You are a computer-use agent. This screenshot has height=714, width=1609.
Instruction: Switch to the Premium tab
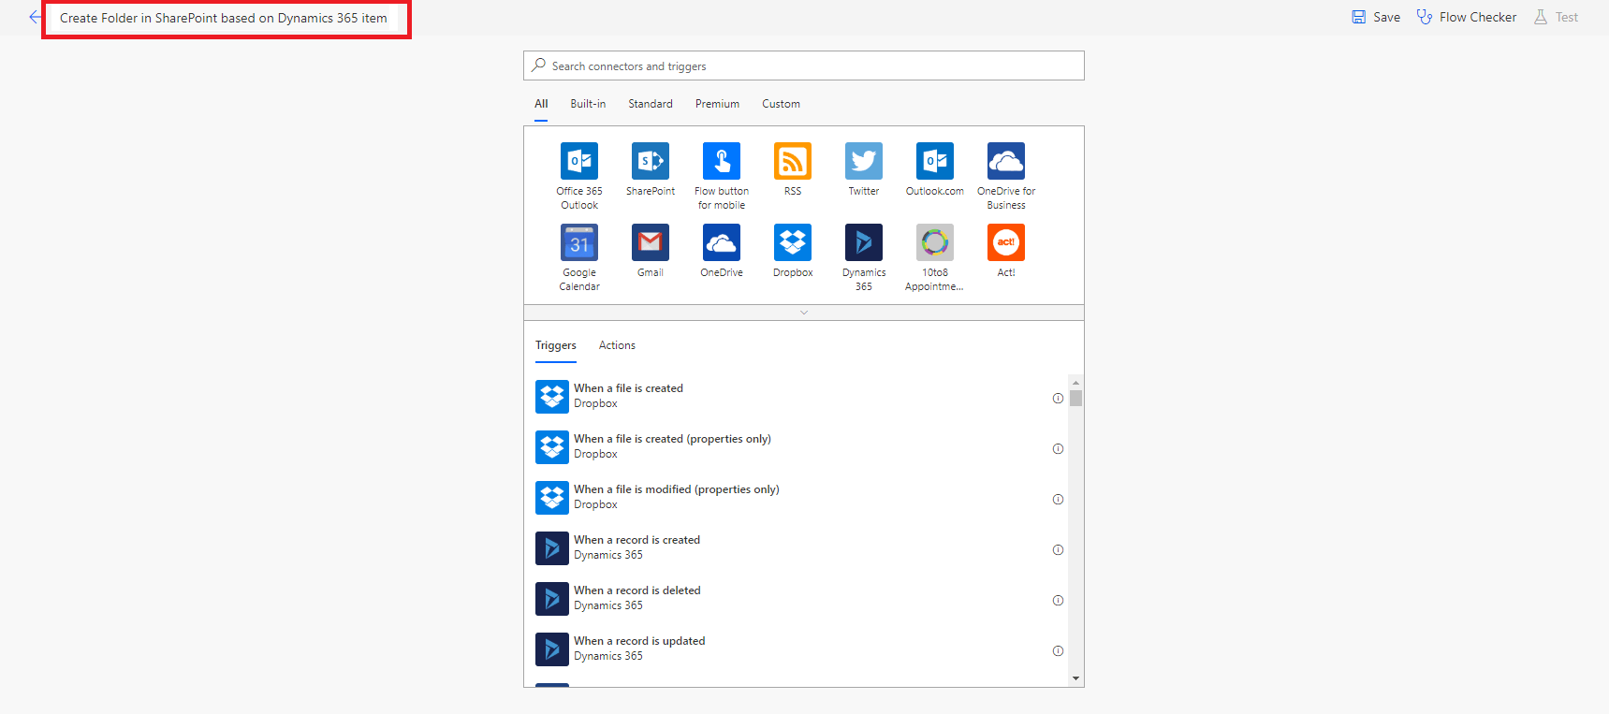click(x=717, y=104)
